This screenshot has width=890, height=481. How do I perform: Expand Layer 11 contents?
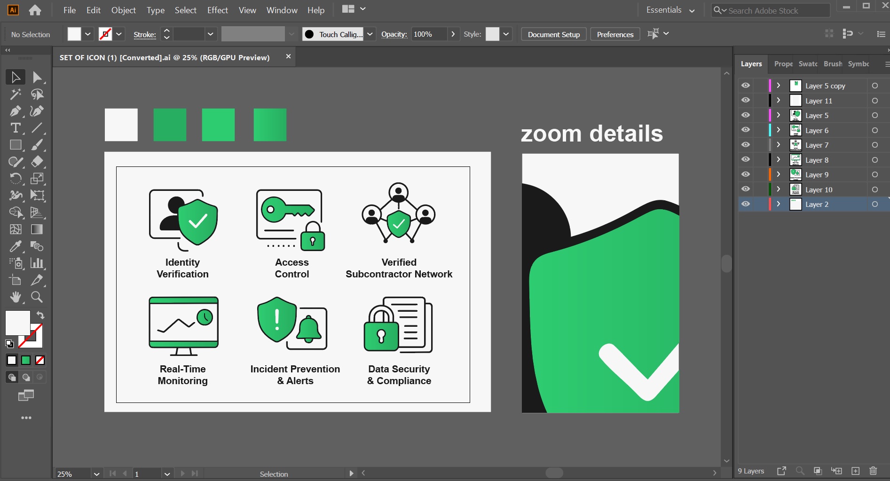pyautogui.click(x=779, y=101)
